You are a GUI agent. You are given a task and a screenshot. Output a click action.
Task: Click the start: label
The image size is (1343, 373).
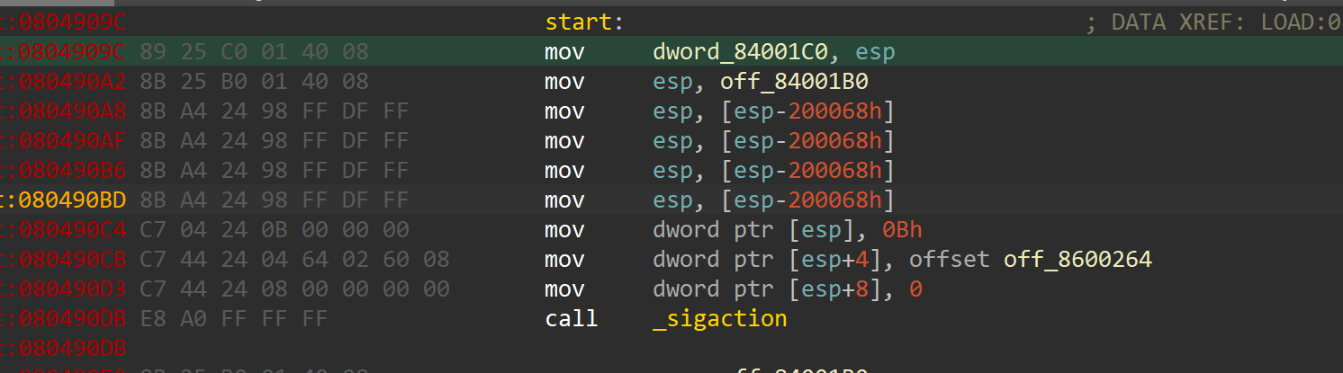583,22
